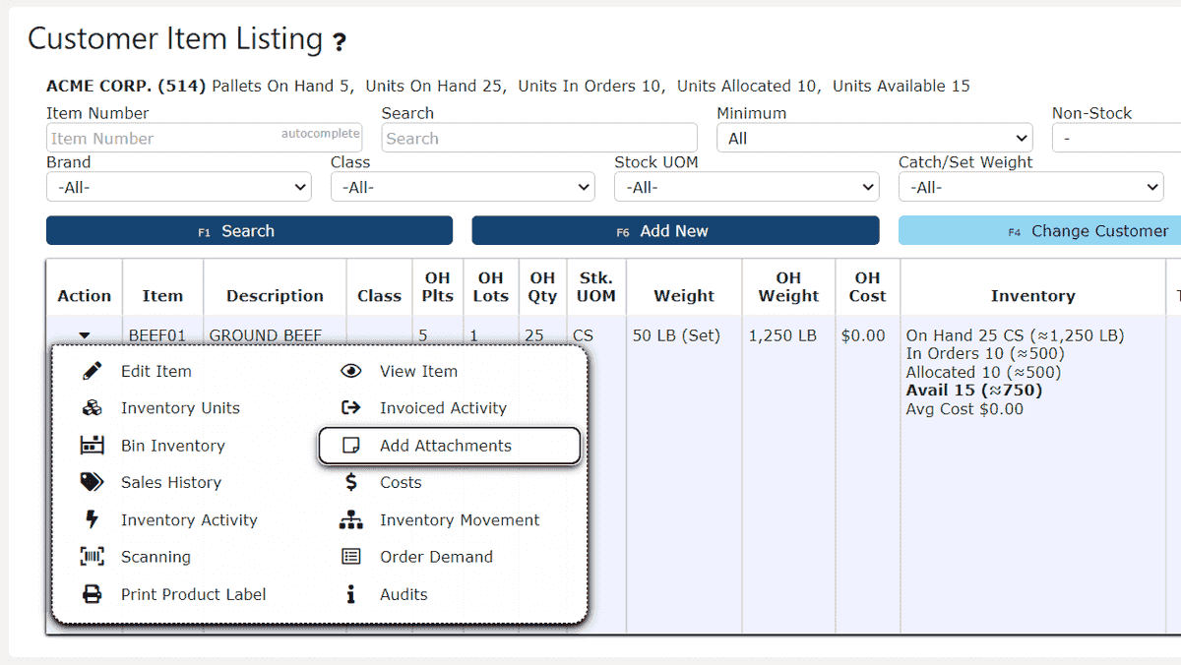The image size is (1181, 665).
Task: Click the 1,250 LB OH Weight cell
Action: pyautogui.click(x=782, y=335)
